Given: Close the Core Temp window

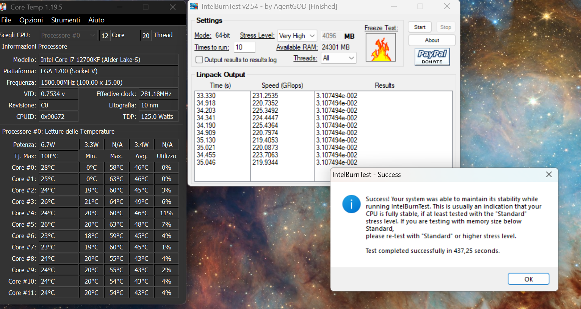Looking at the screenshot, I should 172,7.
